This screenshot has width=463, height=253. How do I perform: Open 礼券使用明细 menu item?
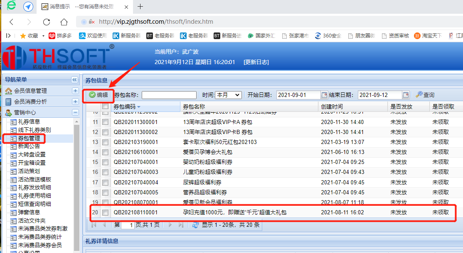(34, 196)
